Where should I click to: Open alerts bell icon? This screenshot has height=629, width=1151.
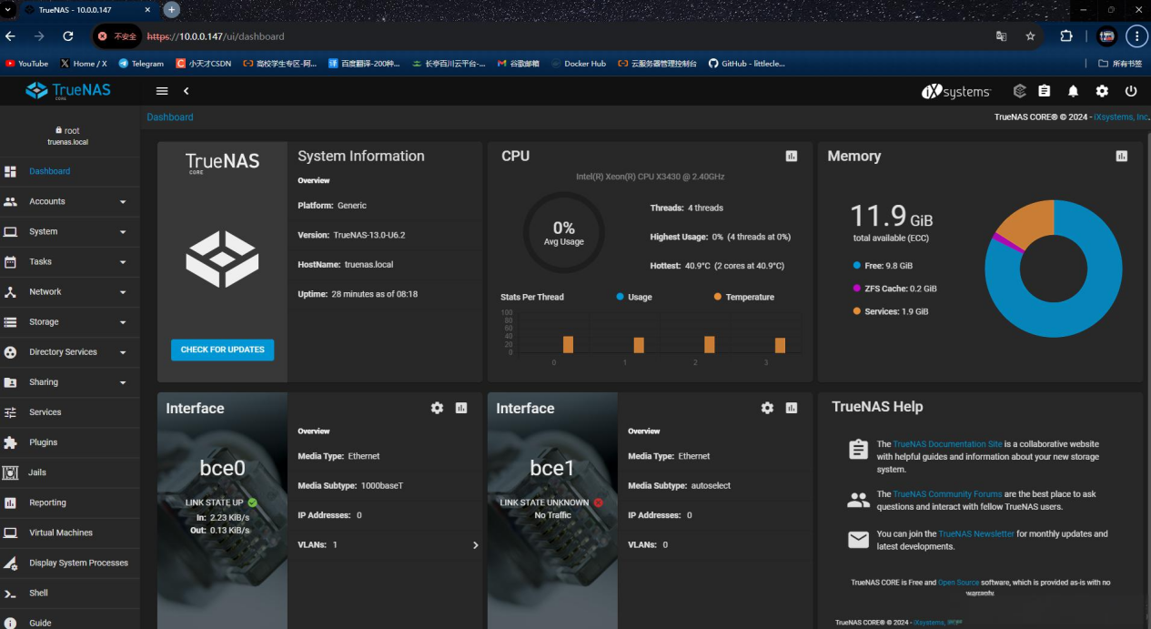pos(1073,91)
